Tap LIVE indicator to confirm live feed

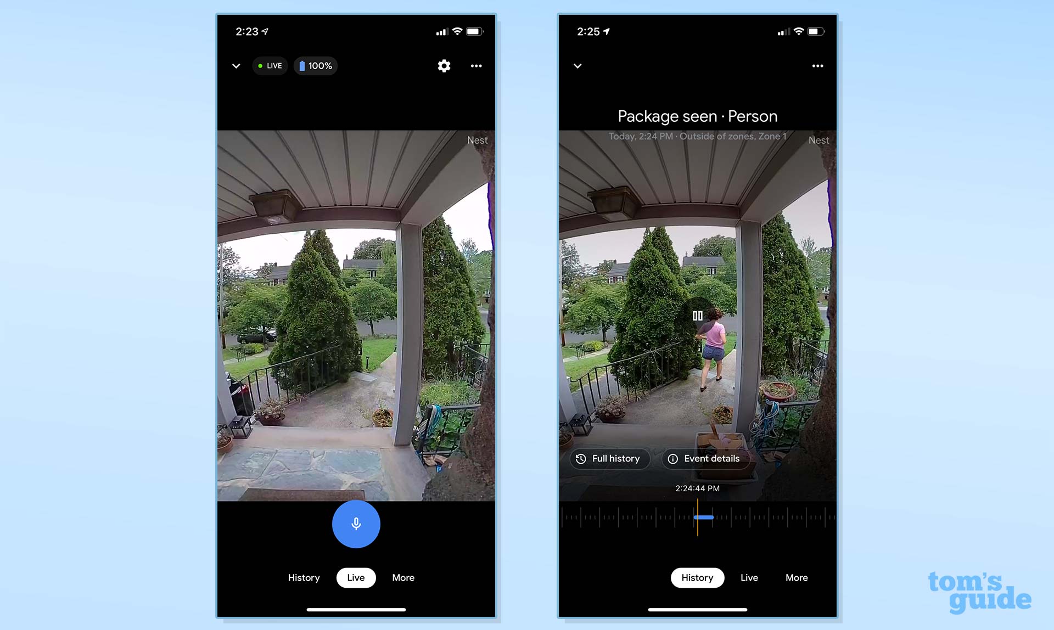pos(270,65)
